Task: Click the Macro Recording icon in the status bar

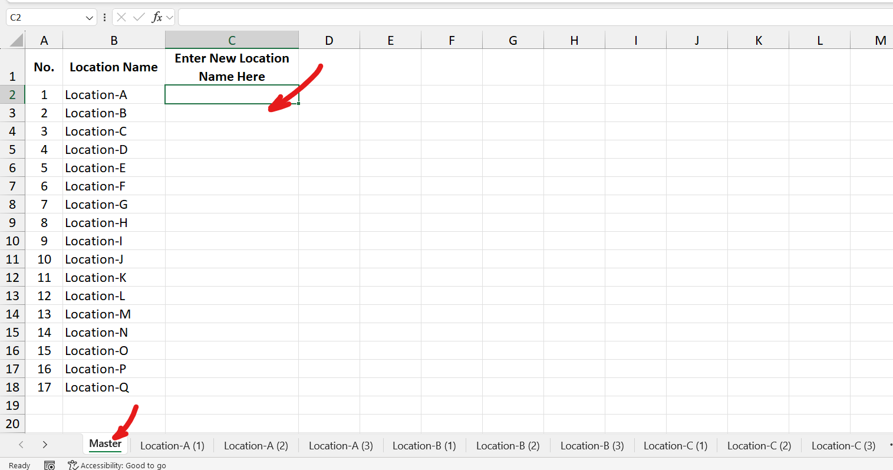Action: 50,465
